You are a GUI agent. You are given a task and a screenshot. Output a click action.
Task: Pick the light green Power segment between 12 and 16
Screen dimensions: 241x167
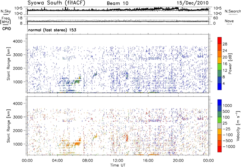(x=220, y=67)
